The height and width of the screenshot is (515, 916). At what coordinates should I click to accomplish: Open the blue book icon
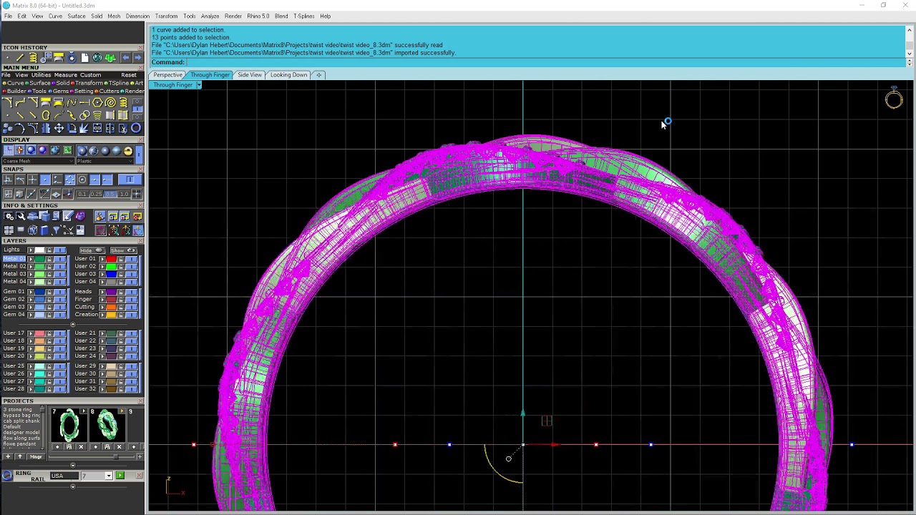click(x=44, y=230)
